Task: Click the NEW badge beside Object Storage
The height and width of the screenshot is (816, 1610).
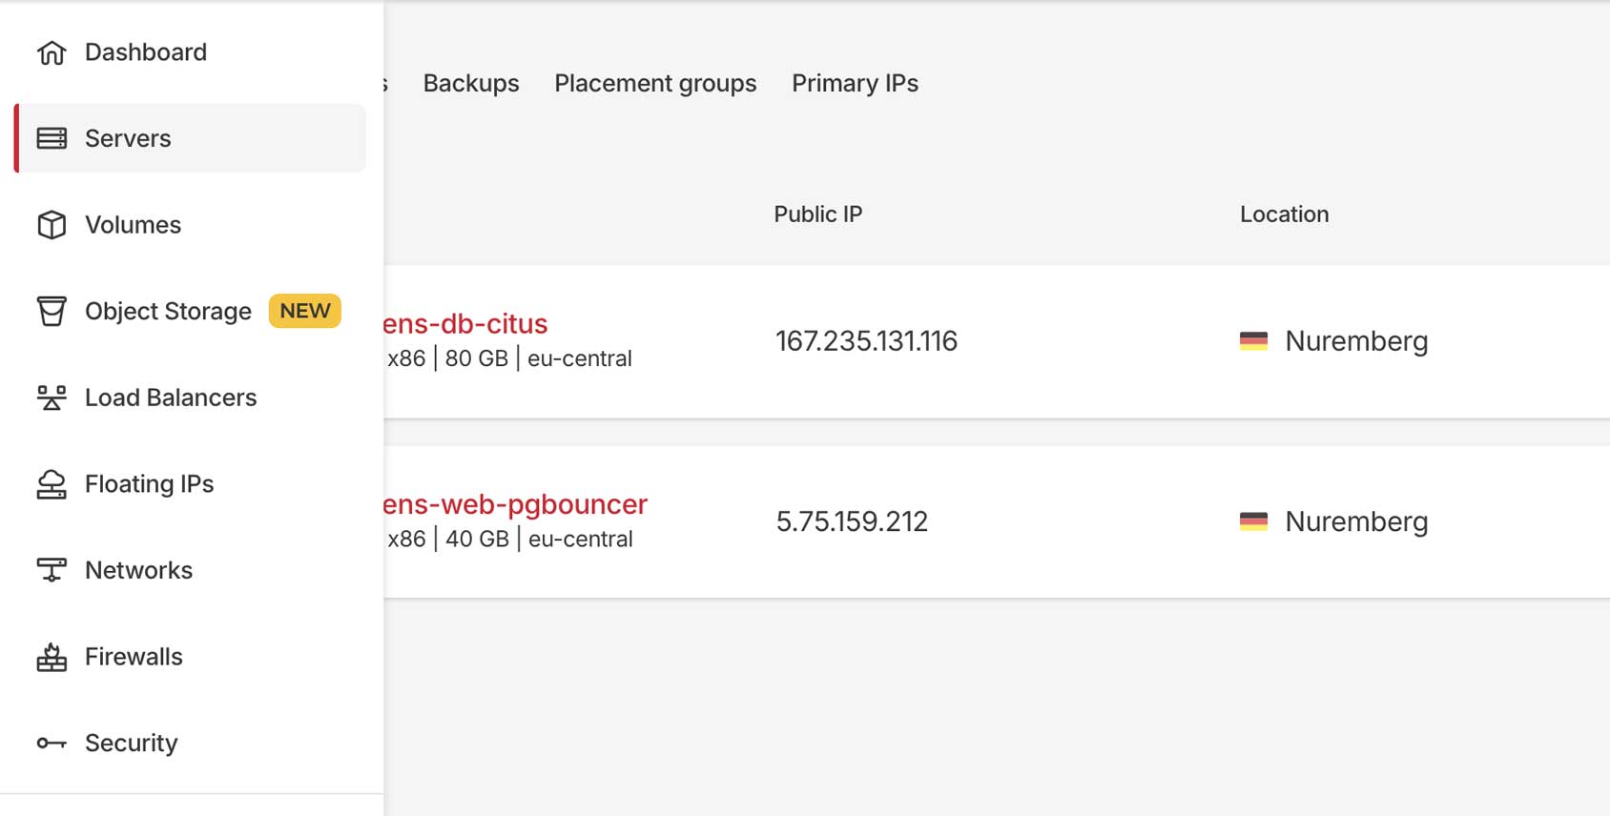Action: click(305, 311)
